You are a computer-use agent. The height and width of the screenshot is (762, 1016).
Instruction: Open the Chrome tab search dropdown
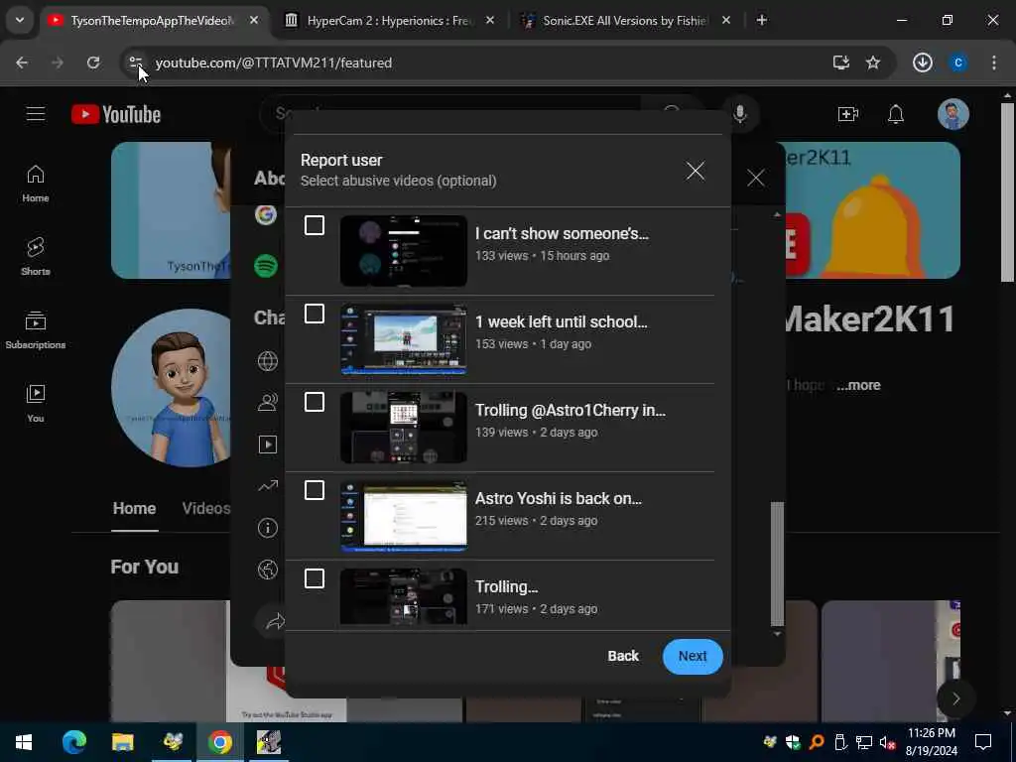tap(20, 20)
